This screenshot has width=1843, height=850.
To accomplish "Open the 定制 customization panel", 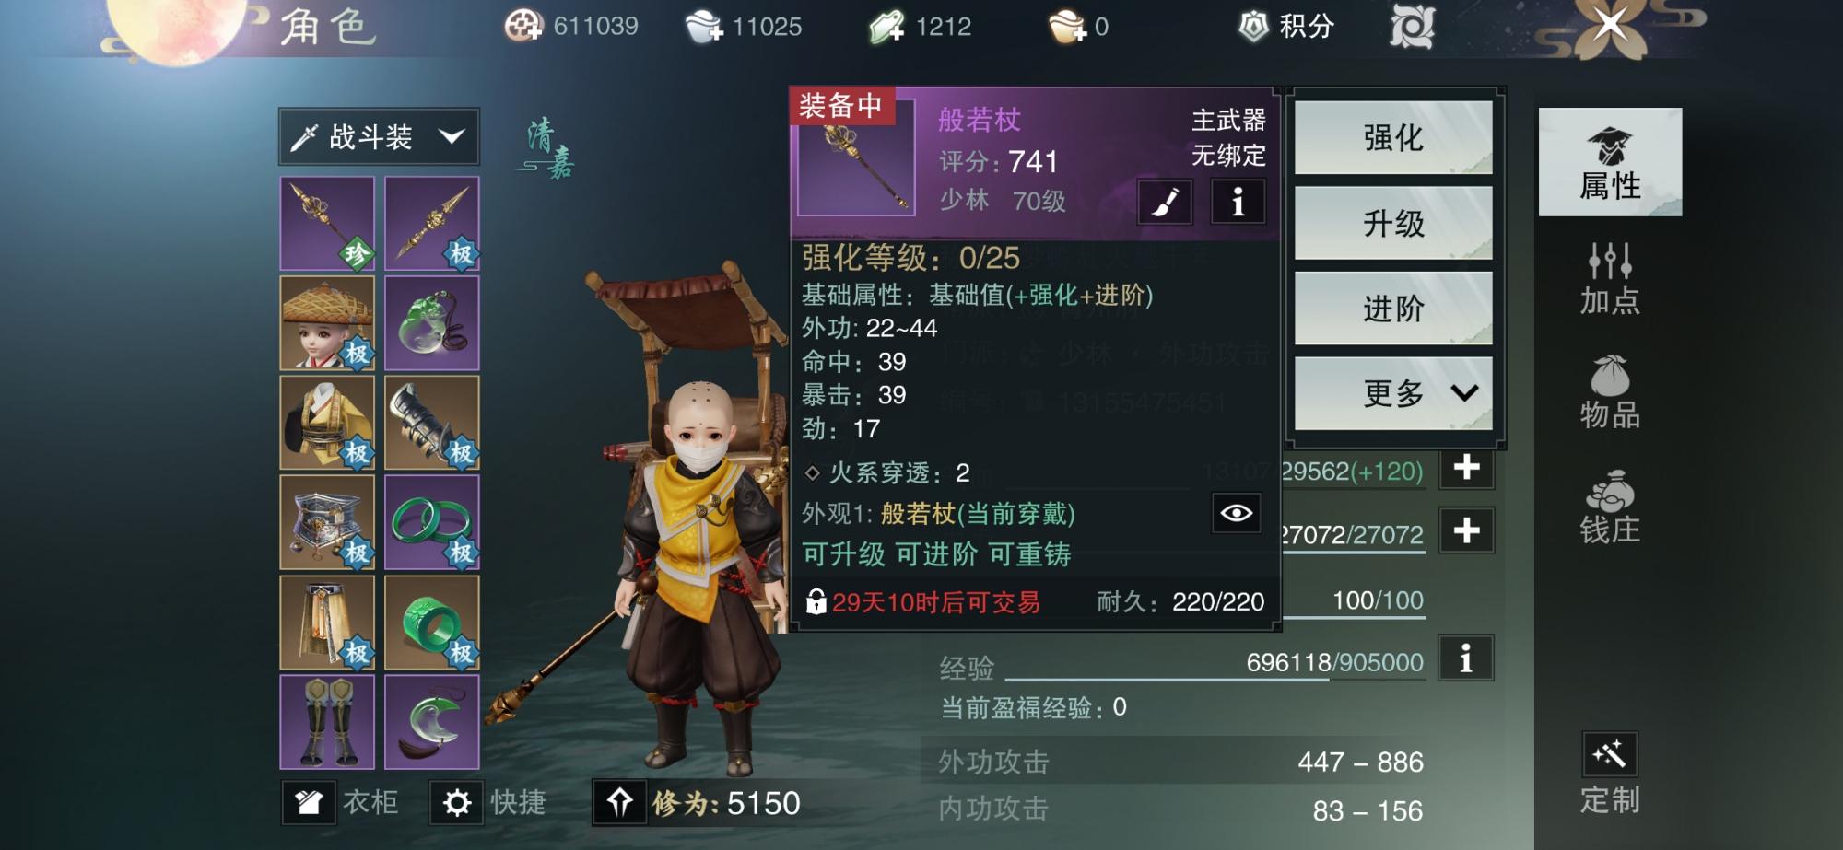I will pyautogui.click(x=1610, y=774).
